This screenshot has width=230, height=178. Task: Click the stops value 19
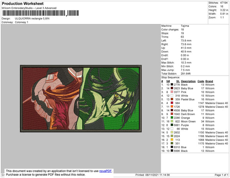(x=182, y=33)
